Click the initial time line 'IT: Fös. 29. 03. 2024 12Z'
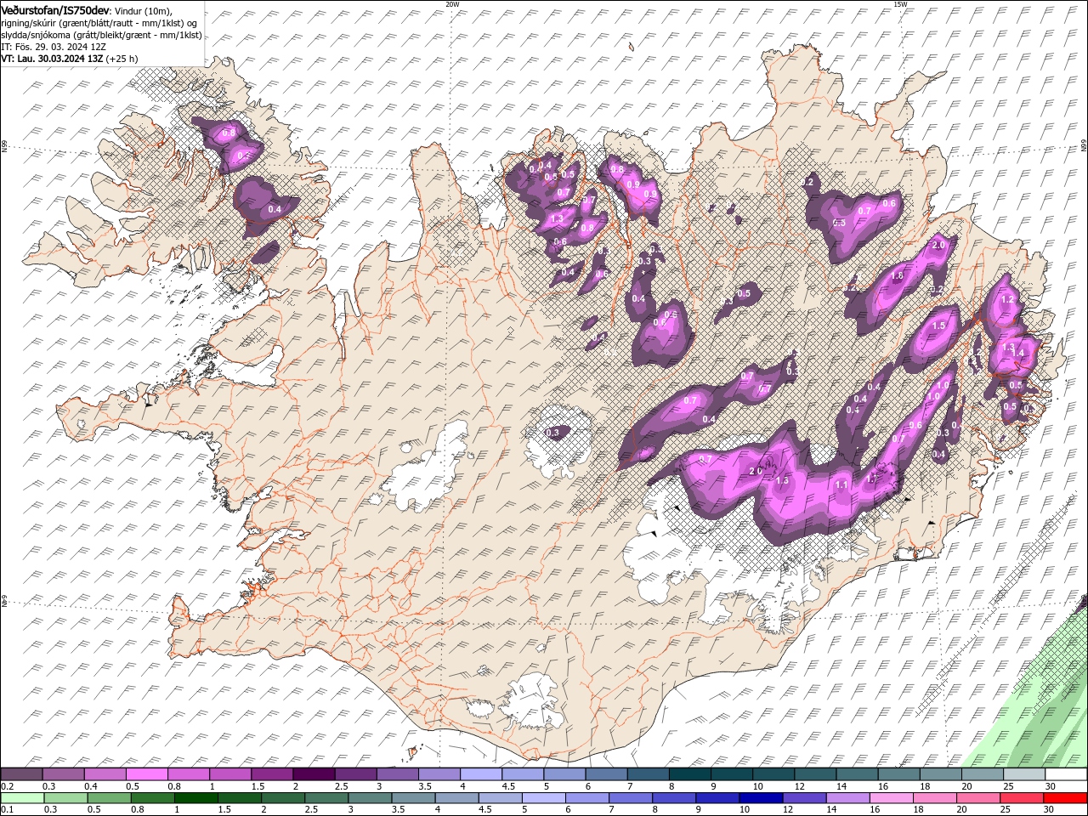 (54, 47)
